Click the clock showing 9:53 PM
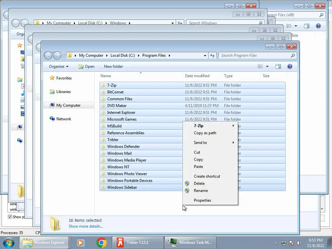The image size is (332, 249). pos(315,240)
